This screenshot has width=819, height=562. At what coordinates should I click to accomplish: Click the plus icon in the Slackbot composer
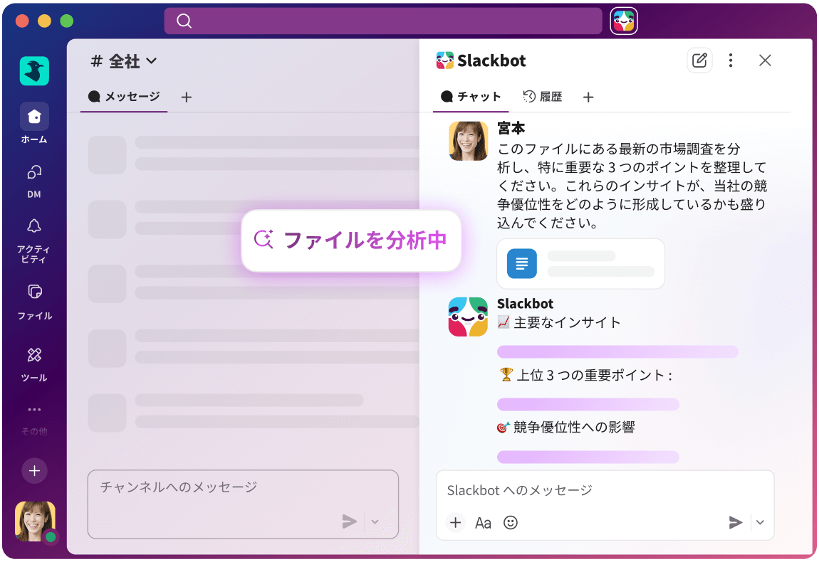click(x=455, y=522)
